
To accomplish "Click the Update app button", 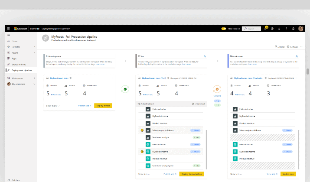I will [288, 174].
